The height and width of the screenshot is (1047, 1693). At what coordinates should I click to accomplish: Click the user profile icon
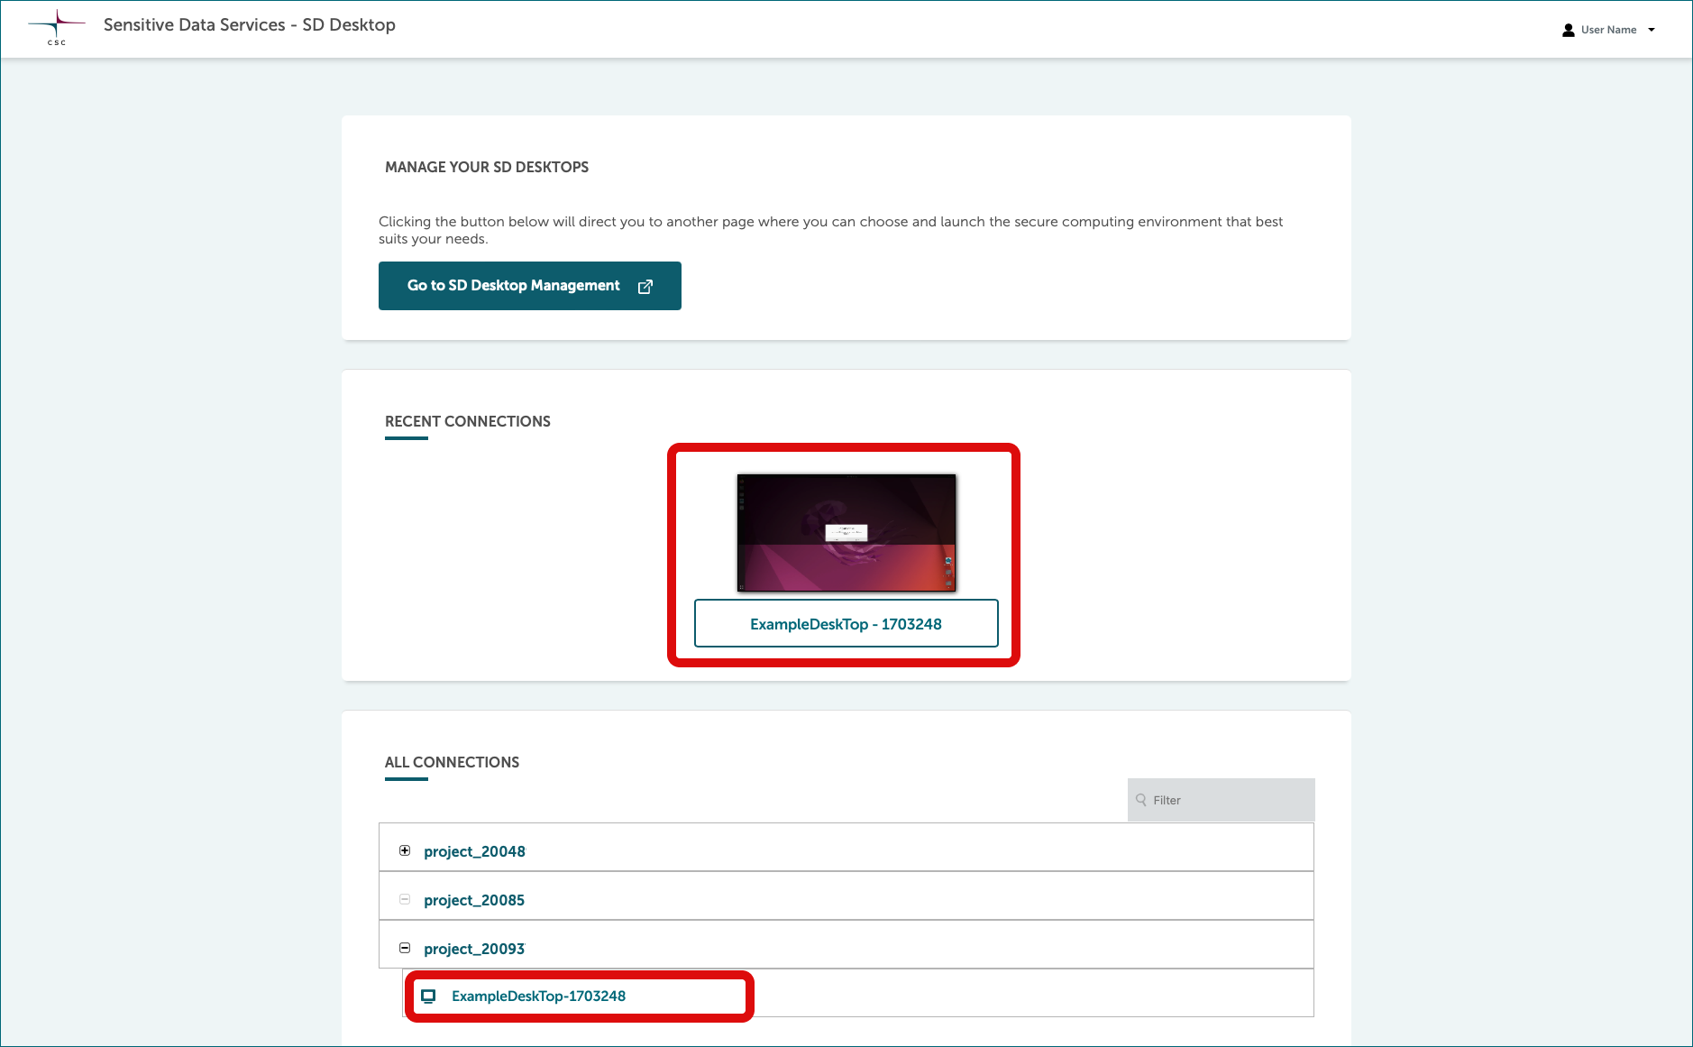[1569, 30]
